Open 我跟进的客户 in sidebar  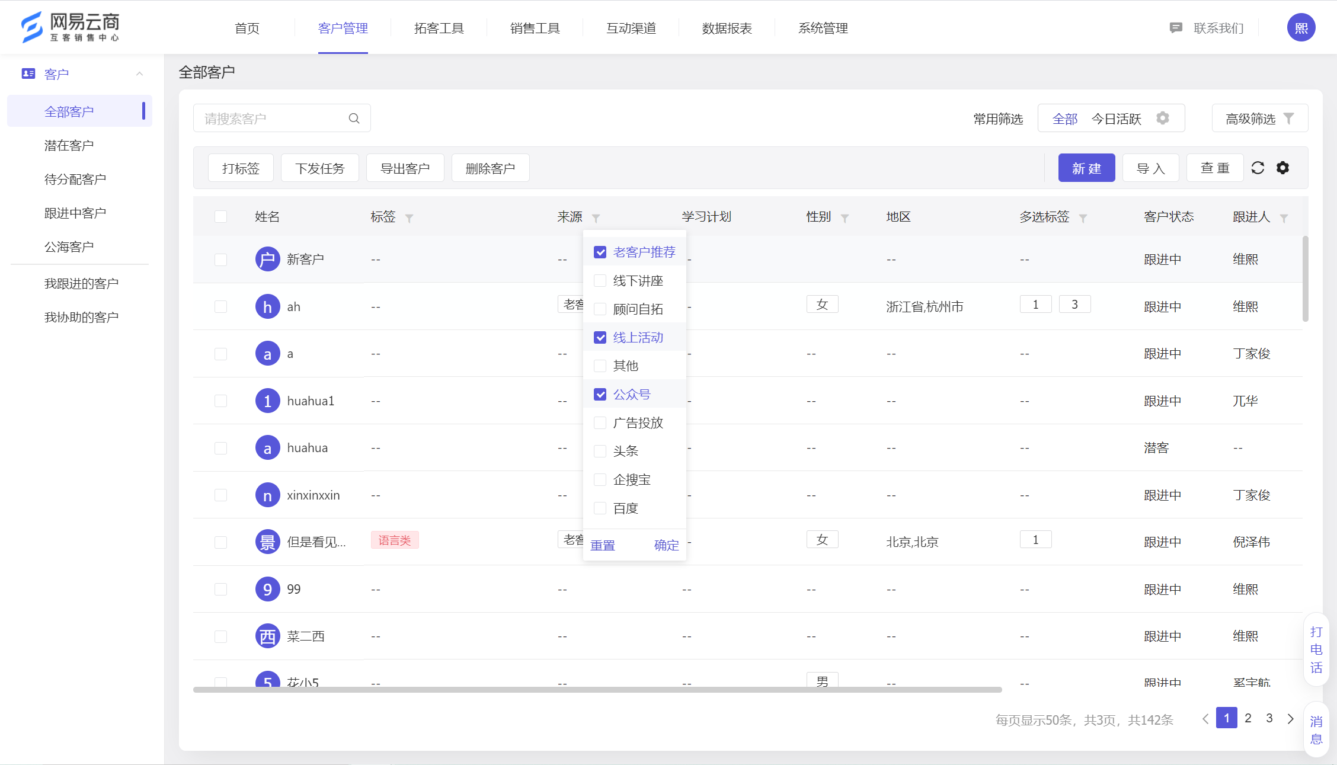82,283
